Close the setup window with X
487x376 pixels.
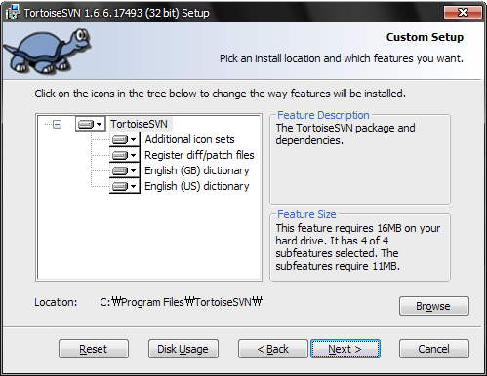(x=463, y=12)
